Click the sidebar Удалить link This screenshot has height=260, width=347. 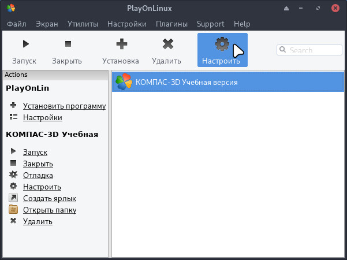[38, 221]
